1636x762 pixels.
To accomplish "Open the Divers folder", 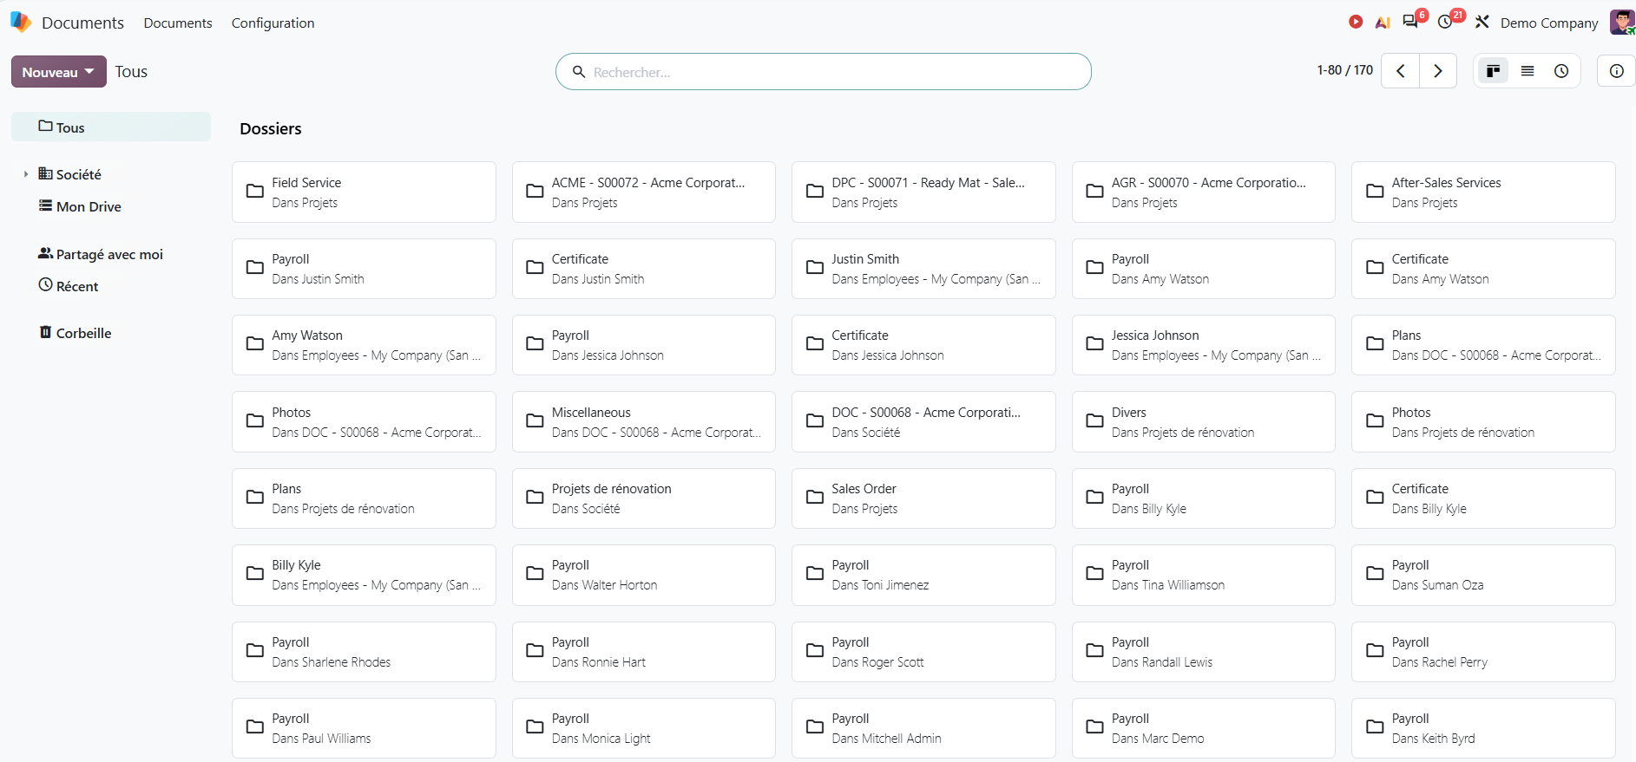I will click(x=1204, y=421).
